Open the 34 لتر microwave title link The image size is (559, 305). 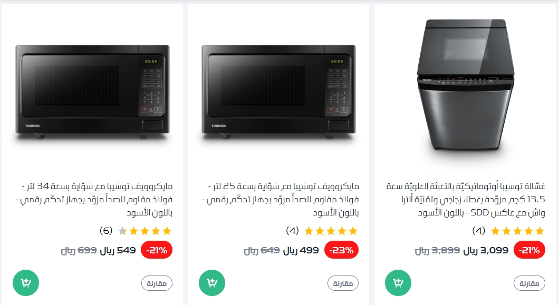tap(94, 199)
